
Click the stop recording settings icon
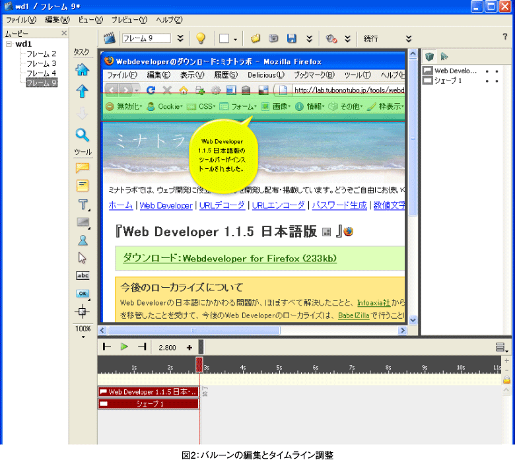tap(331, 39)
